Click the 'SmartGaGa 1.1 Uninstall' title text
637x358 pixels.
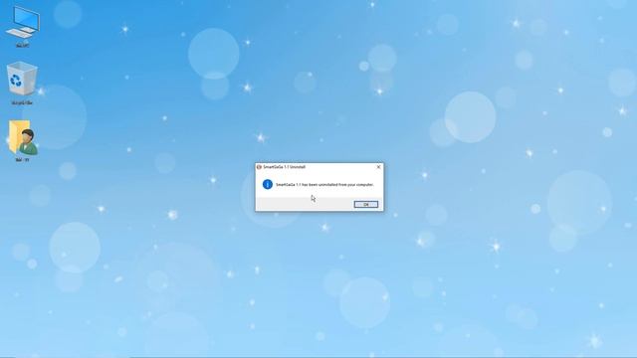pos(284,167)
